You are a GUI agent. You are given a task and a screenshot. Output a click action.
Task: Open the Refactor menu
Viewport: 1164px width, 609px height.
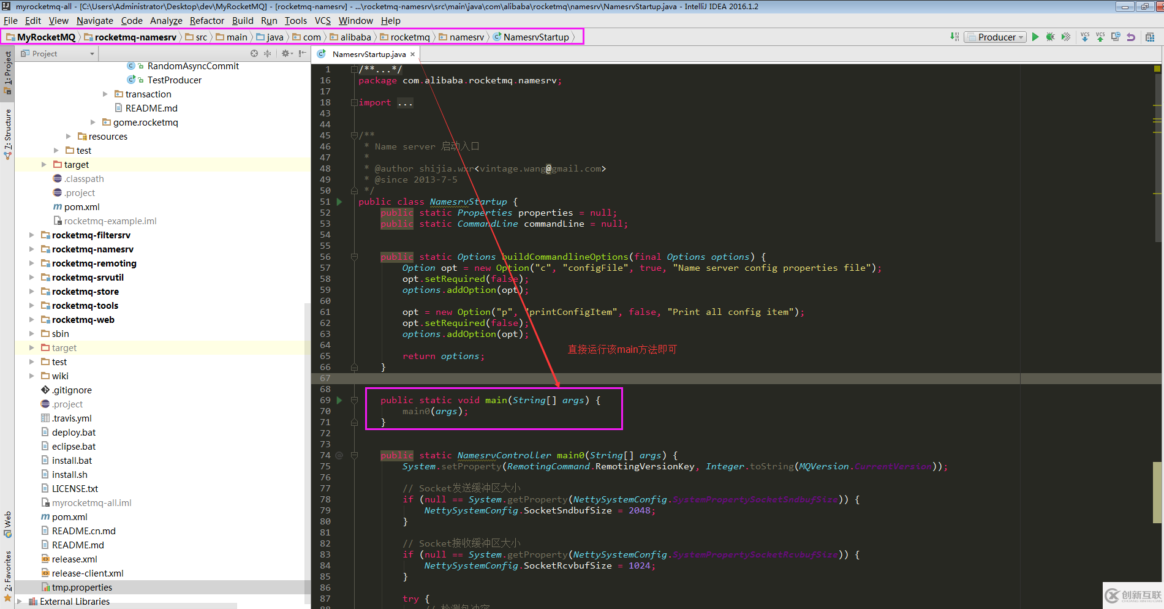click(206, 21)
